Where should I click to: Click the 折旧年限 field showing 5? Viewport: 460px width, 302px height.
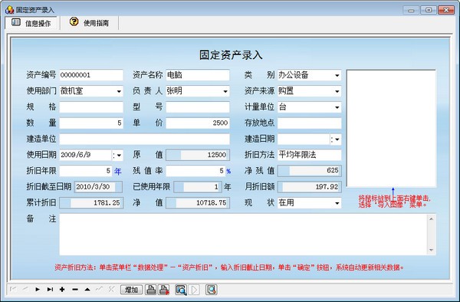pos(86,171)
